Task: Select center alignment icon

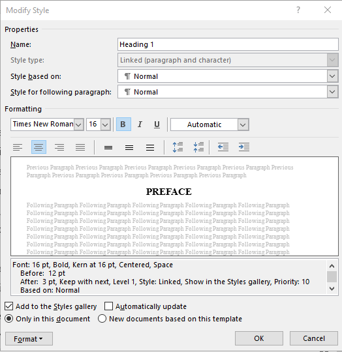Action: click(x=39, y=147)
